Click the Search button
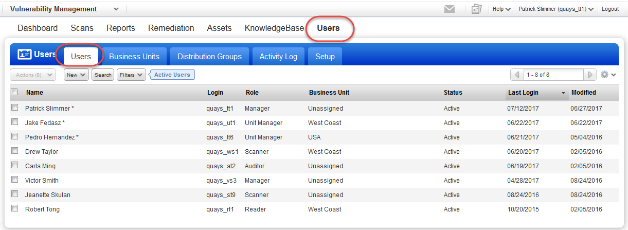This screenshot has width=628, height=230. [x=103, y=75]
